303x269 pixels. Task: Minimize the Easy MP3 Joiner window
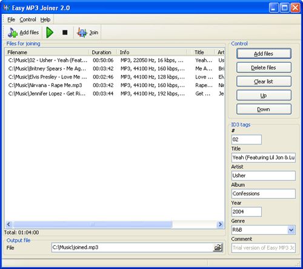tap(274, 8)
